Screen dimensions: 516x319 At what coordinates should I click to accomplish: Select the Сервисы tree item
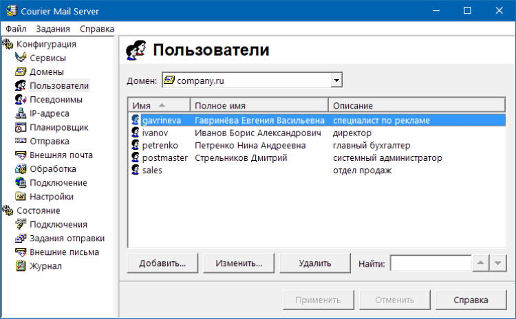coord(47,58)
